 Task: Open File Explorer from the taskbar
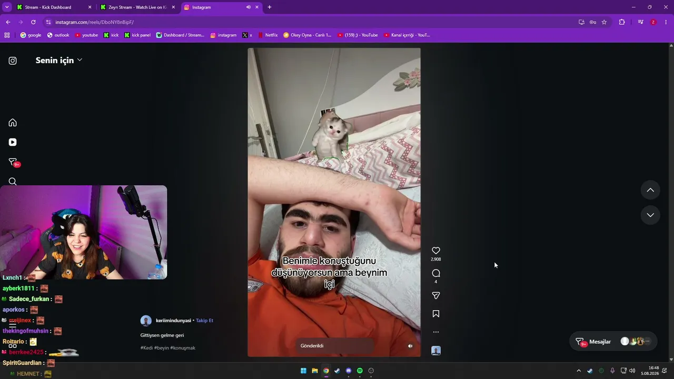(315, 371)
